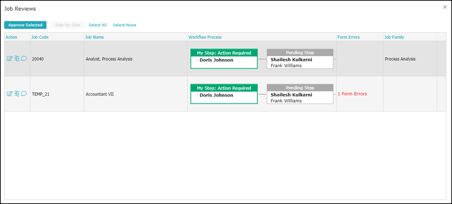Click the Job Family column header
The width and height of the screenshot is (452, 204).
394,37
